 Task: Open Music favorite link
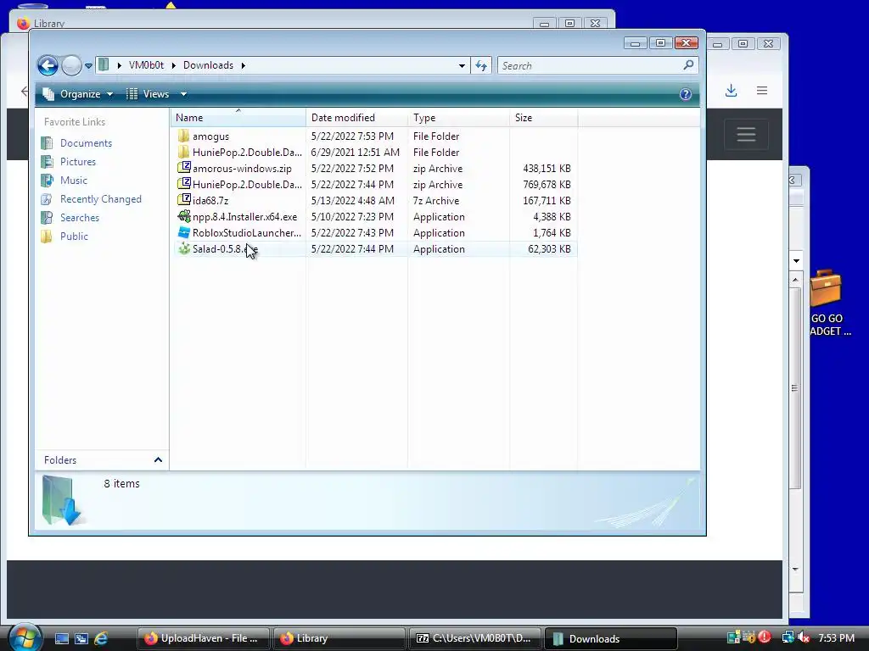click(x=74, y=181)
